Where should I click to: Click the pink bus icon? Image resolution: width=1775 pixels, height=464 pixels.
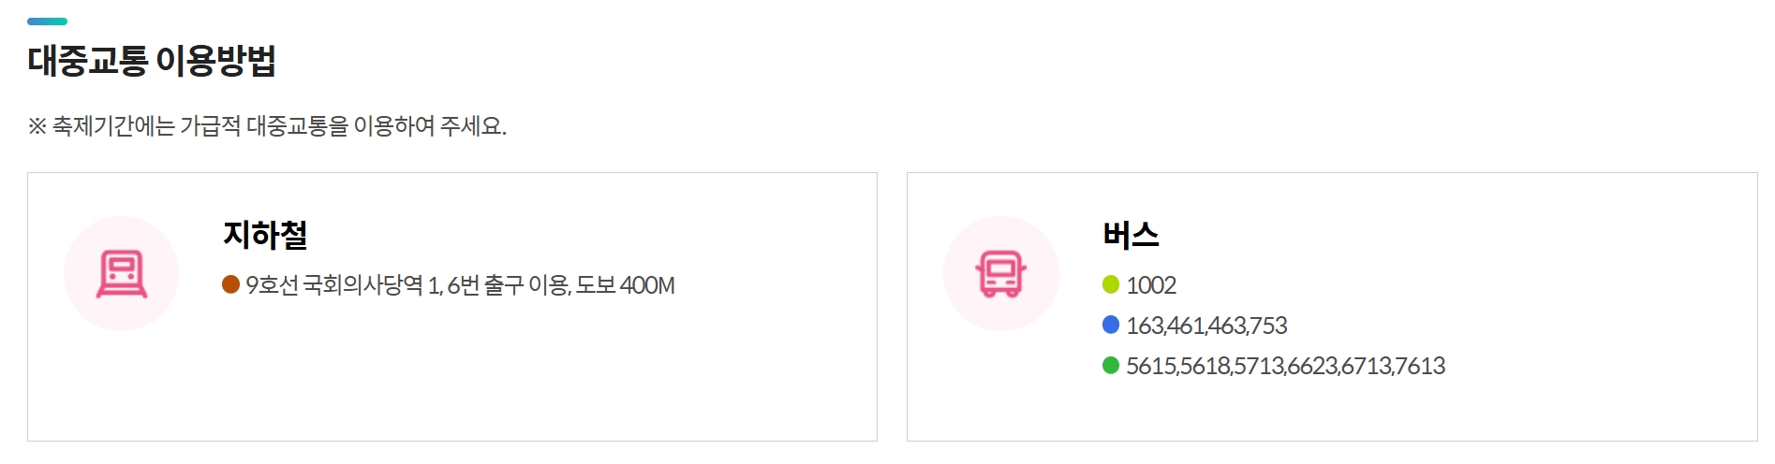[1001, 274]
